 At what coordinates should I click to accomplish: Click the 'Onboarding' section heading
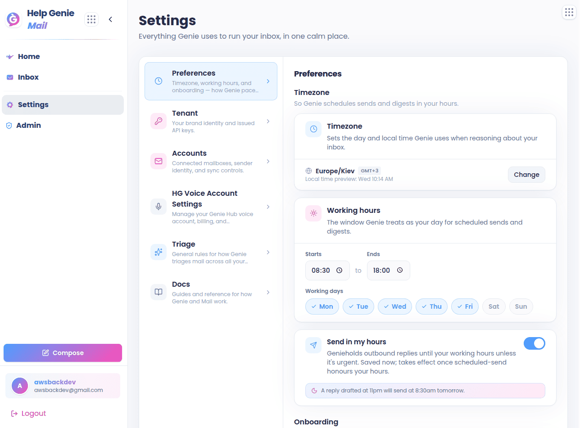[x=316, y=422]
